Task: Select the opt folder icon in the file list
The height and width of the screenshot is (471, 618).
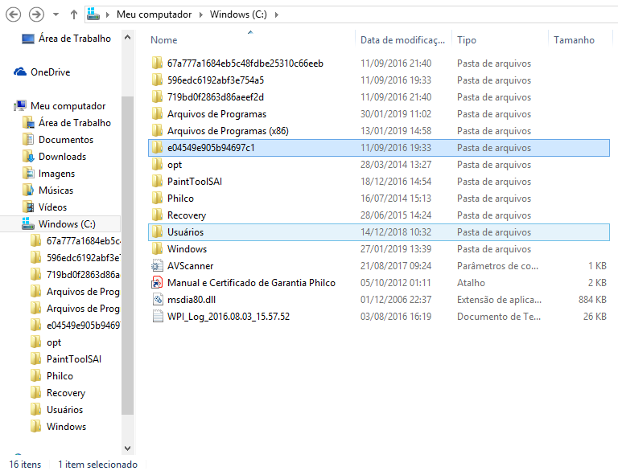Action: (157, 165)
